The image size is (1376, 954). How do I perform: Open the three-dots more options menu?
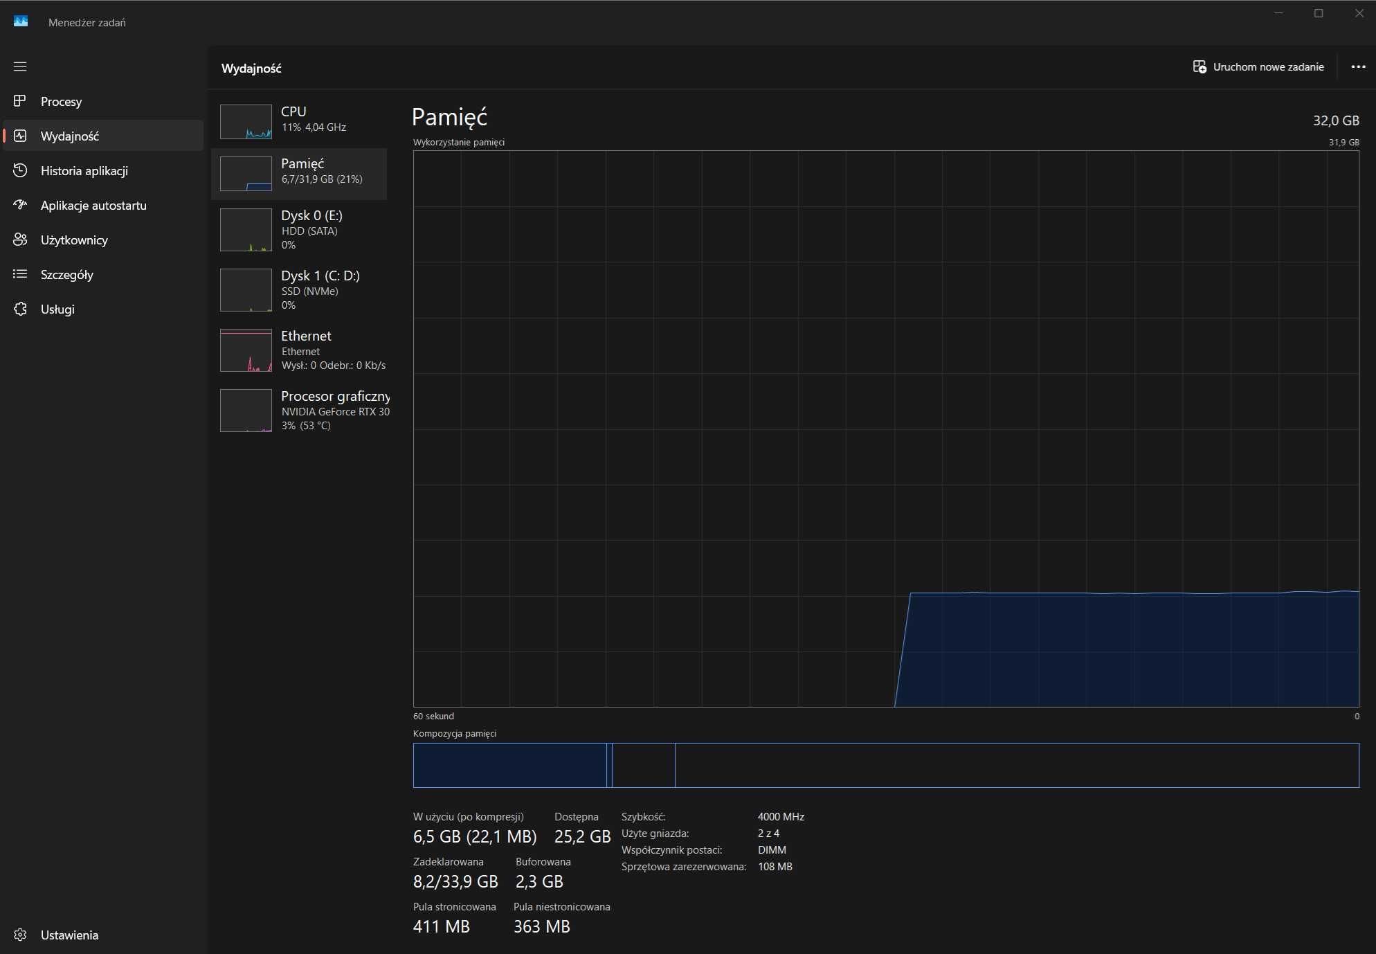click(x=1358, y=67)
